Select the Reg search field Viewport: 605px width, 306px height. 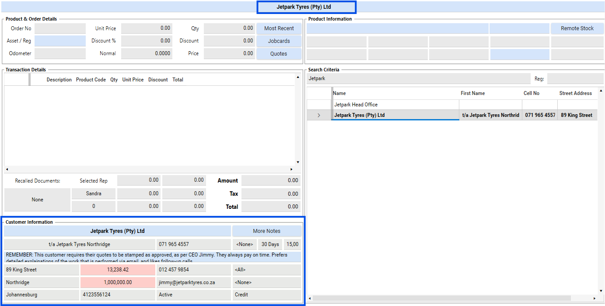click(x=575, y=79)
